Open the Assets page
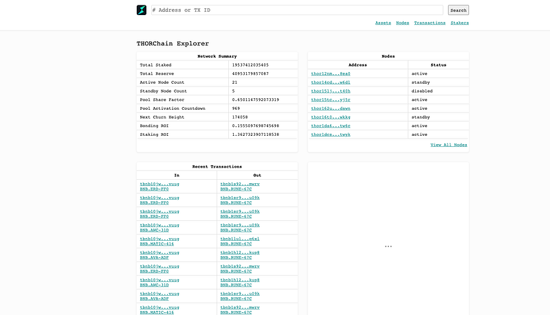 pyautogui.click(x=383, y=23)
